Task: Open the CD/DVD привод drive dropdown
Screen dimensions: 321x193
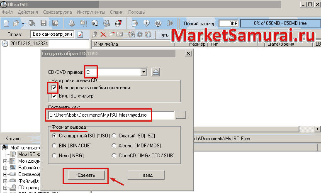Action: click(x=144, y=72)
